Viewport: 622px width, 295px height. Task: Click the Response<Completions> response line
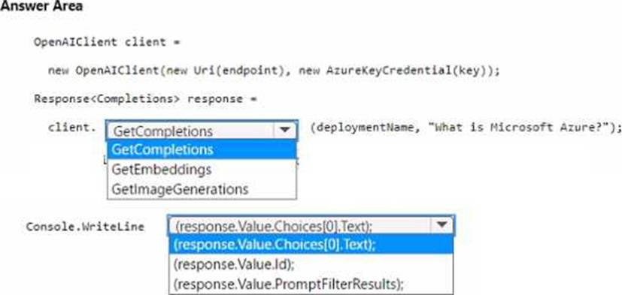coord(145,98)
